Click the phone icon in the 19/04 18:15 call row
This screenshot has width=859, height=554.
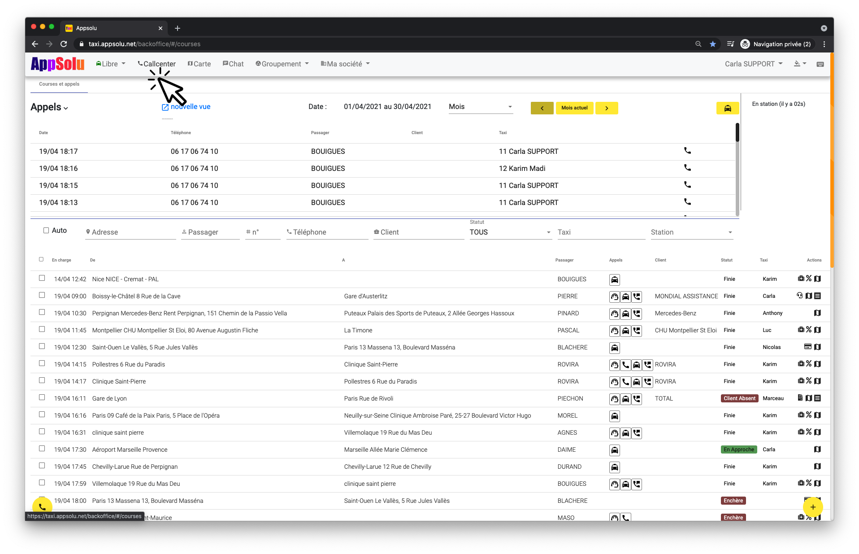[687, 185]
